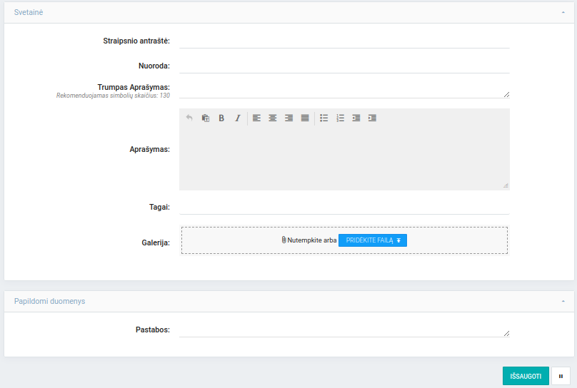The image size is (577, 388).
Task: Center align text in the editor
Action: coord(273,118)
